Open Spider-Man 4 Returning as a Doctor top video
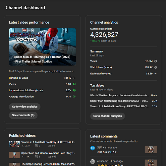The width and height of the screenshot is (166, 166). (119, 101)
